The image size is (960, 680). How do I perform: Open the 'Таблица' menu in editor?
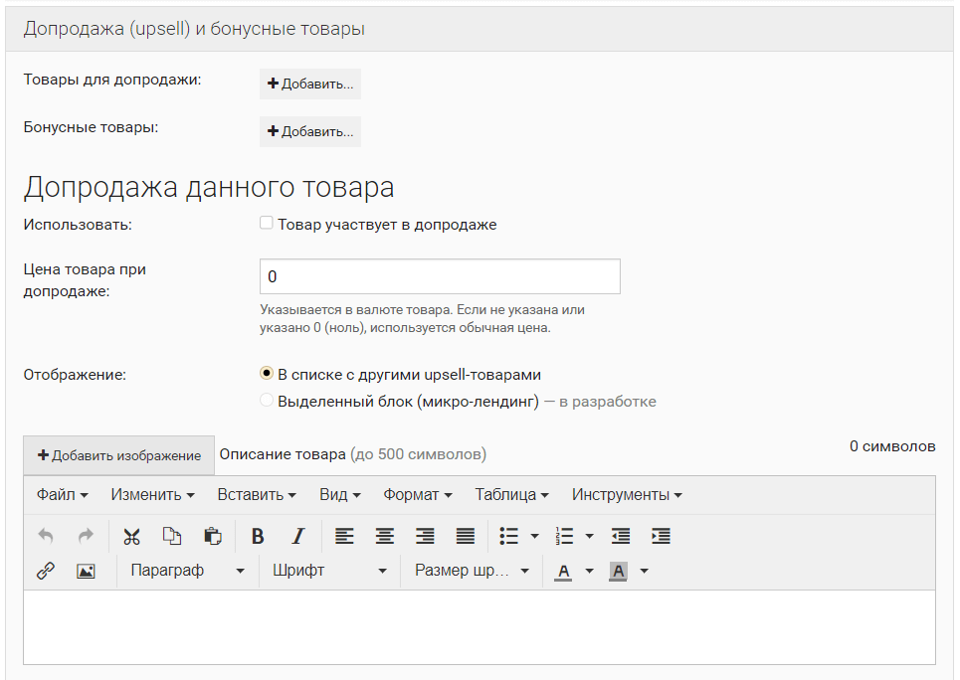(x=511, y=494)
